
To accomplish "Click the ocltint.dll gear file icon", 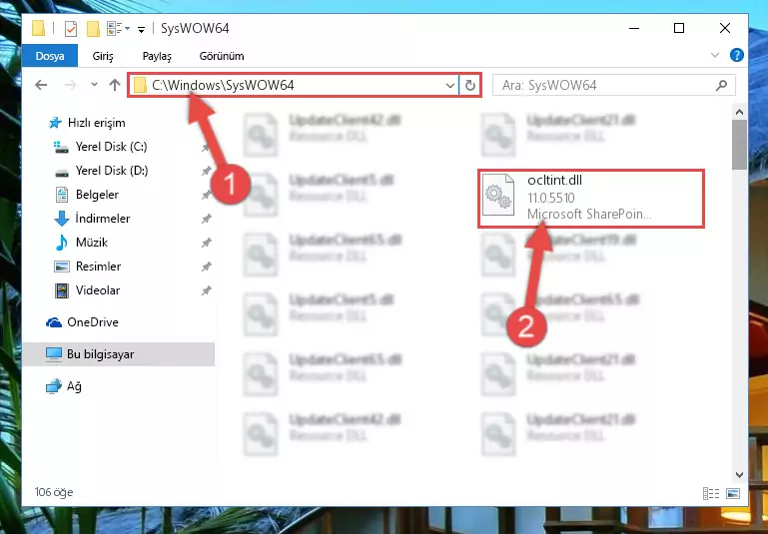I will tap(498, 196).
